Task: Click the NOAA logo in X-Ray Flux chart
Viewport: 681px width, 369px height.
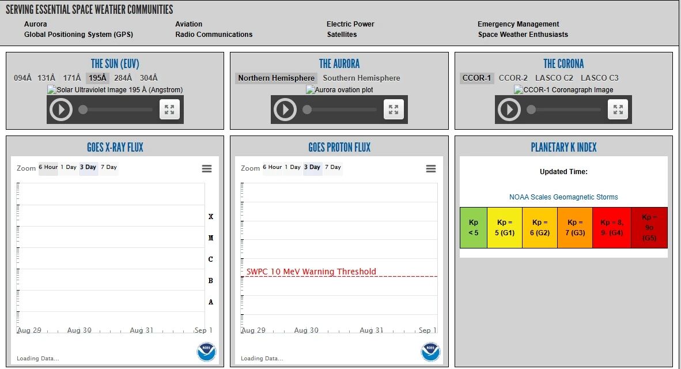Action: click(x=206, y=352)
